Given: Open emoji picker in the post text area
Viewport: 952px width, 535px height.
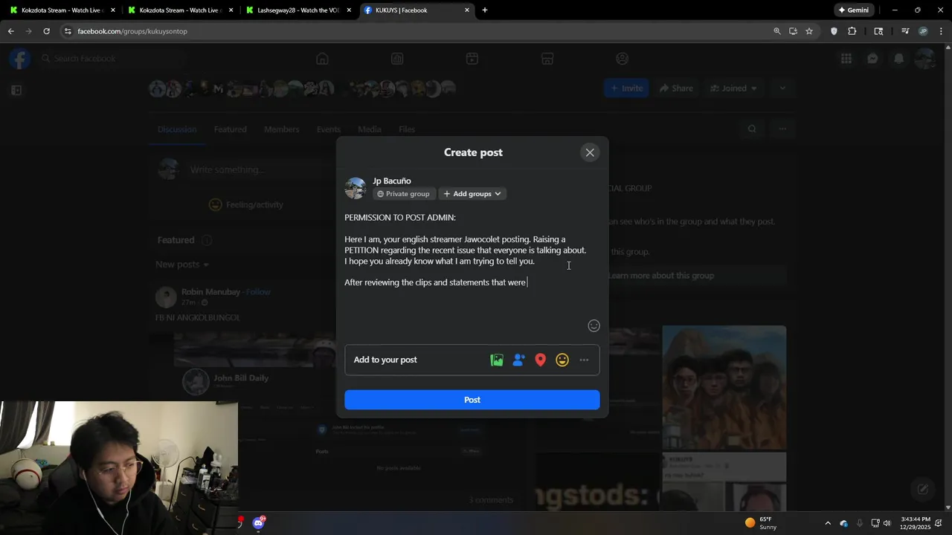Looking at the screenshot, I should (x=594, y=325).
